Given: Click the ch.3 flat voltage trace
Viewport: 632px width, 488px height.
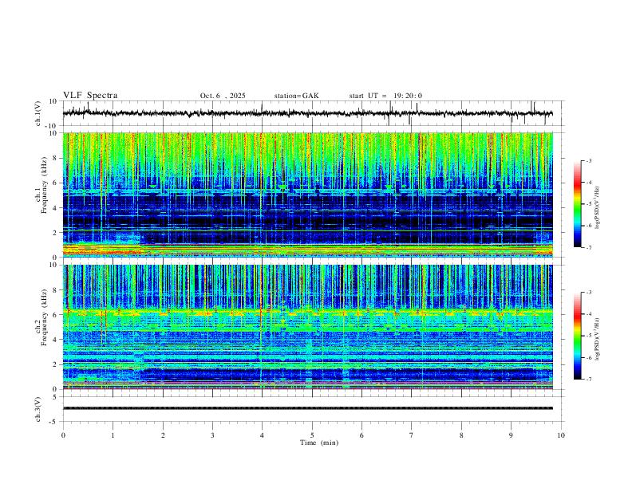Looking at the screenshot, I should [x=307, y=408].
